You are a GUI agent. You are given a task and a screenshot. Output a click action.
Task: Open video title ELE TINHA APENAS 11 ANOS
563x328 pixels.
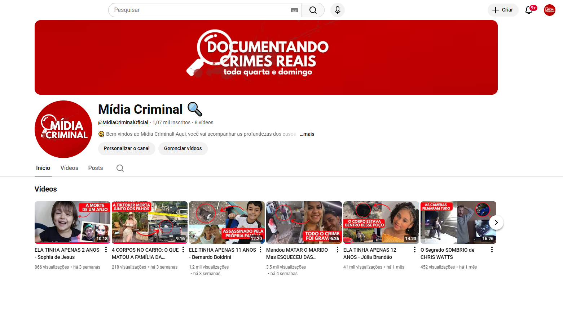(223, 253)
